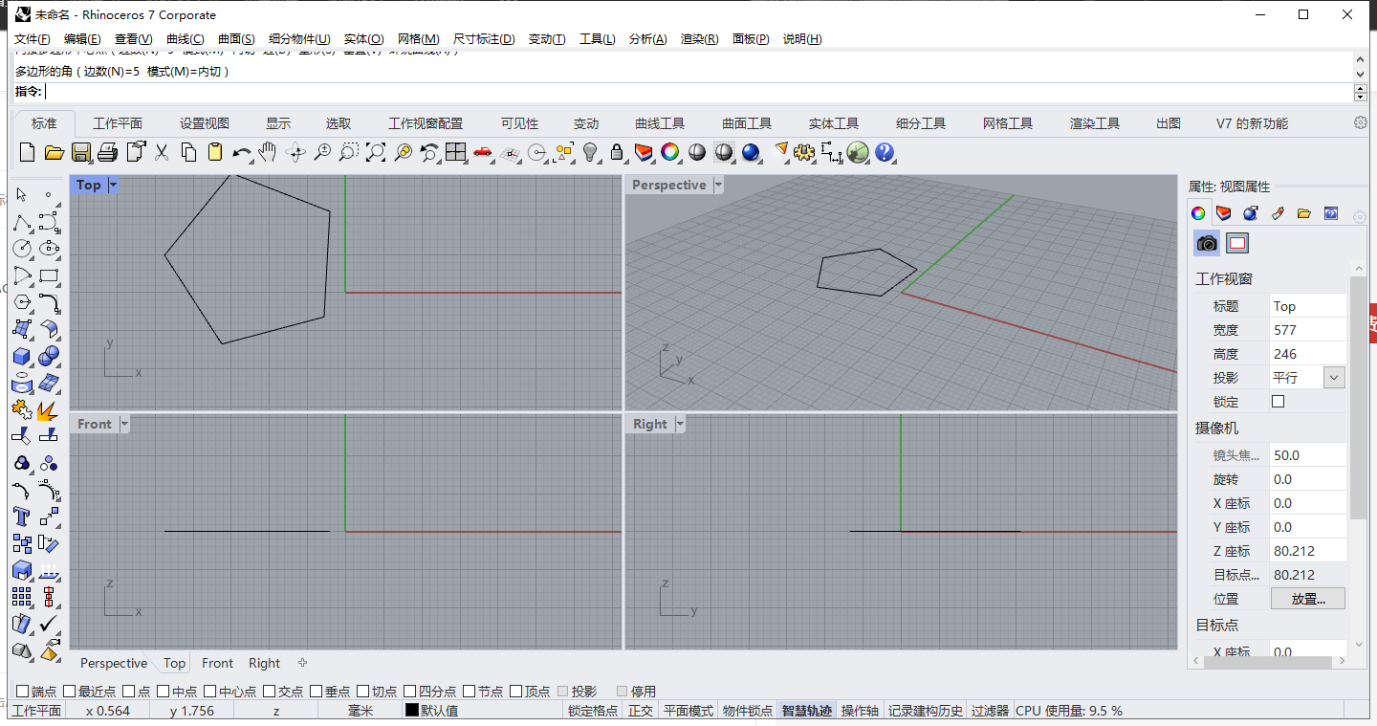The image size is (1377, 726).
Task: Select the Pan hand tool
Action: pyautogui.click(x=269, y=152)
